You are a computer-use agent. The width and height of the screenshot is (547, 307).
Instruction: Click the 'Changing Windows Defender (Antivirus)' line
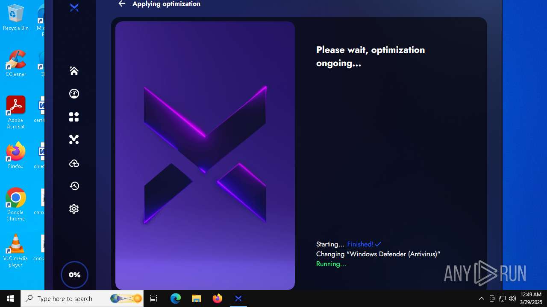[378, 254]
